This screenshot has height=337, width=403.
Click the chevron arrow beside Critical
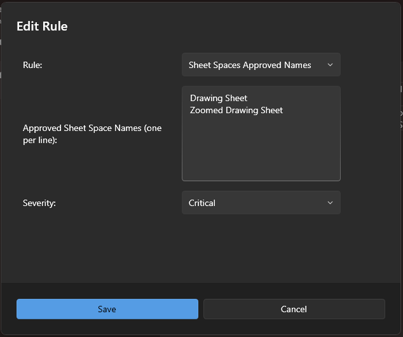[330, 203]
